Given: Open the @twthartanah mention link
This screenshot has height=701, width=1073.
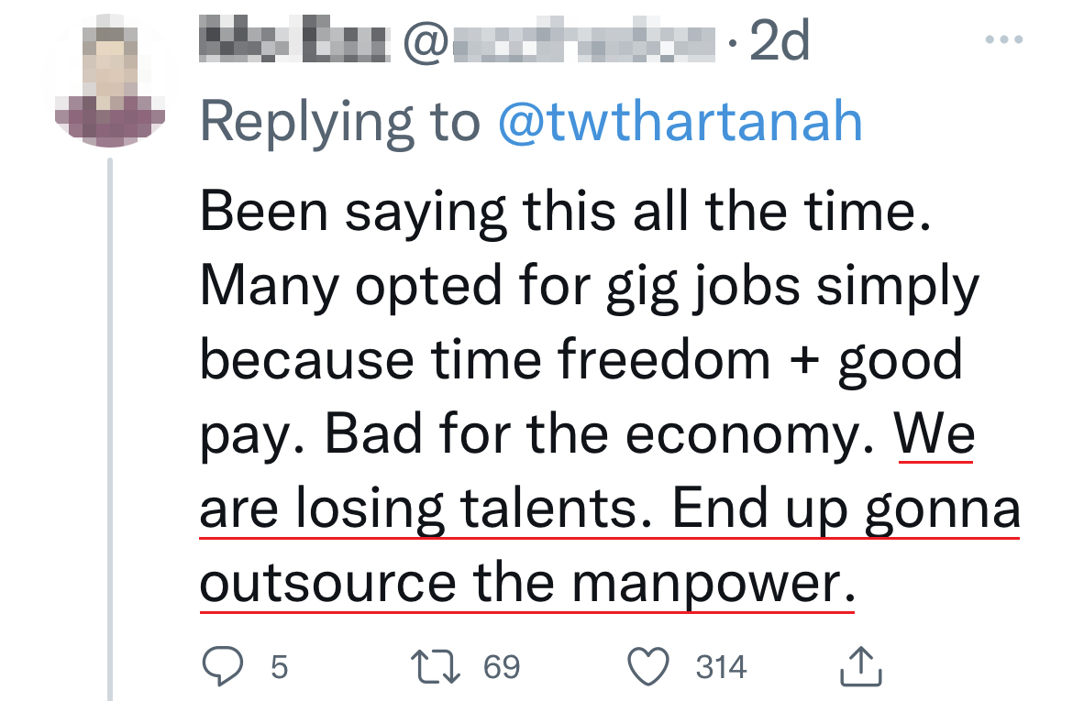Looking at the screenshot, I should point(680,123).
